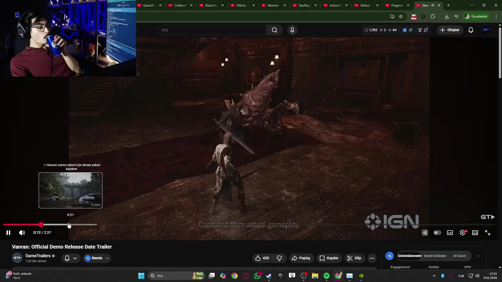
Task: Focus the YouTube 'Ara' search field
Action: coord(212,30)
